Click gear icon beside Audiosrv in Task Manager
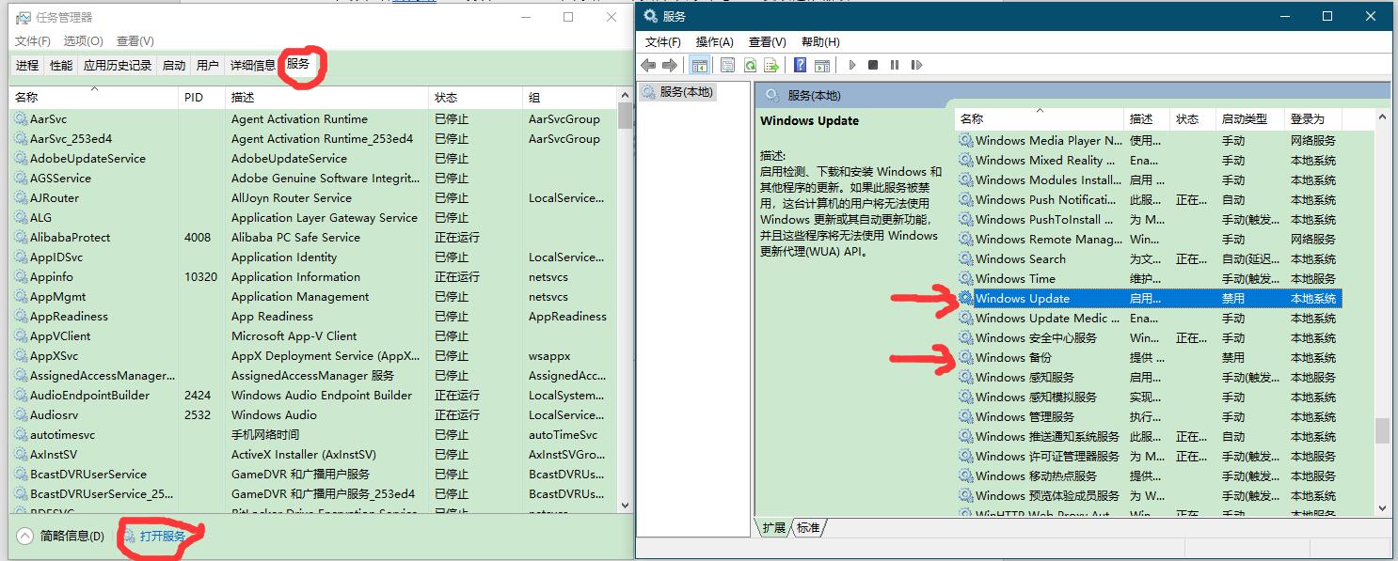1398x561 pixels. [x=20, y=414]
